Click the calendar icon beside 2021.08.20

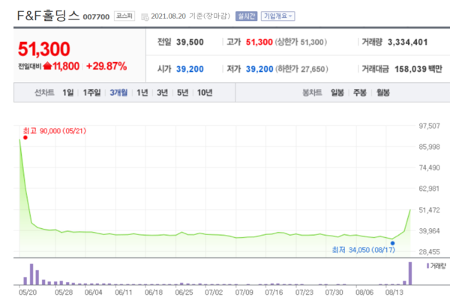pyautogui.click(x=145, y=17)
